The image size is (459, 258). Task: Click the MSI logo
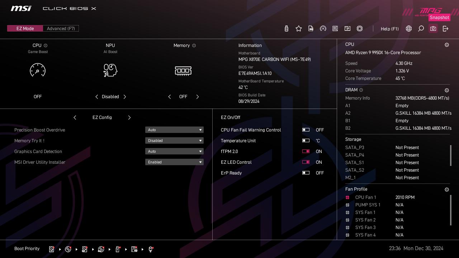21,8
